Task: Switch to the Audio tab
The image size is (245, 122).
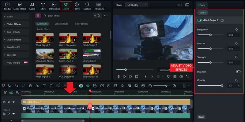Action: [x=32, y=6]
